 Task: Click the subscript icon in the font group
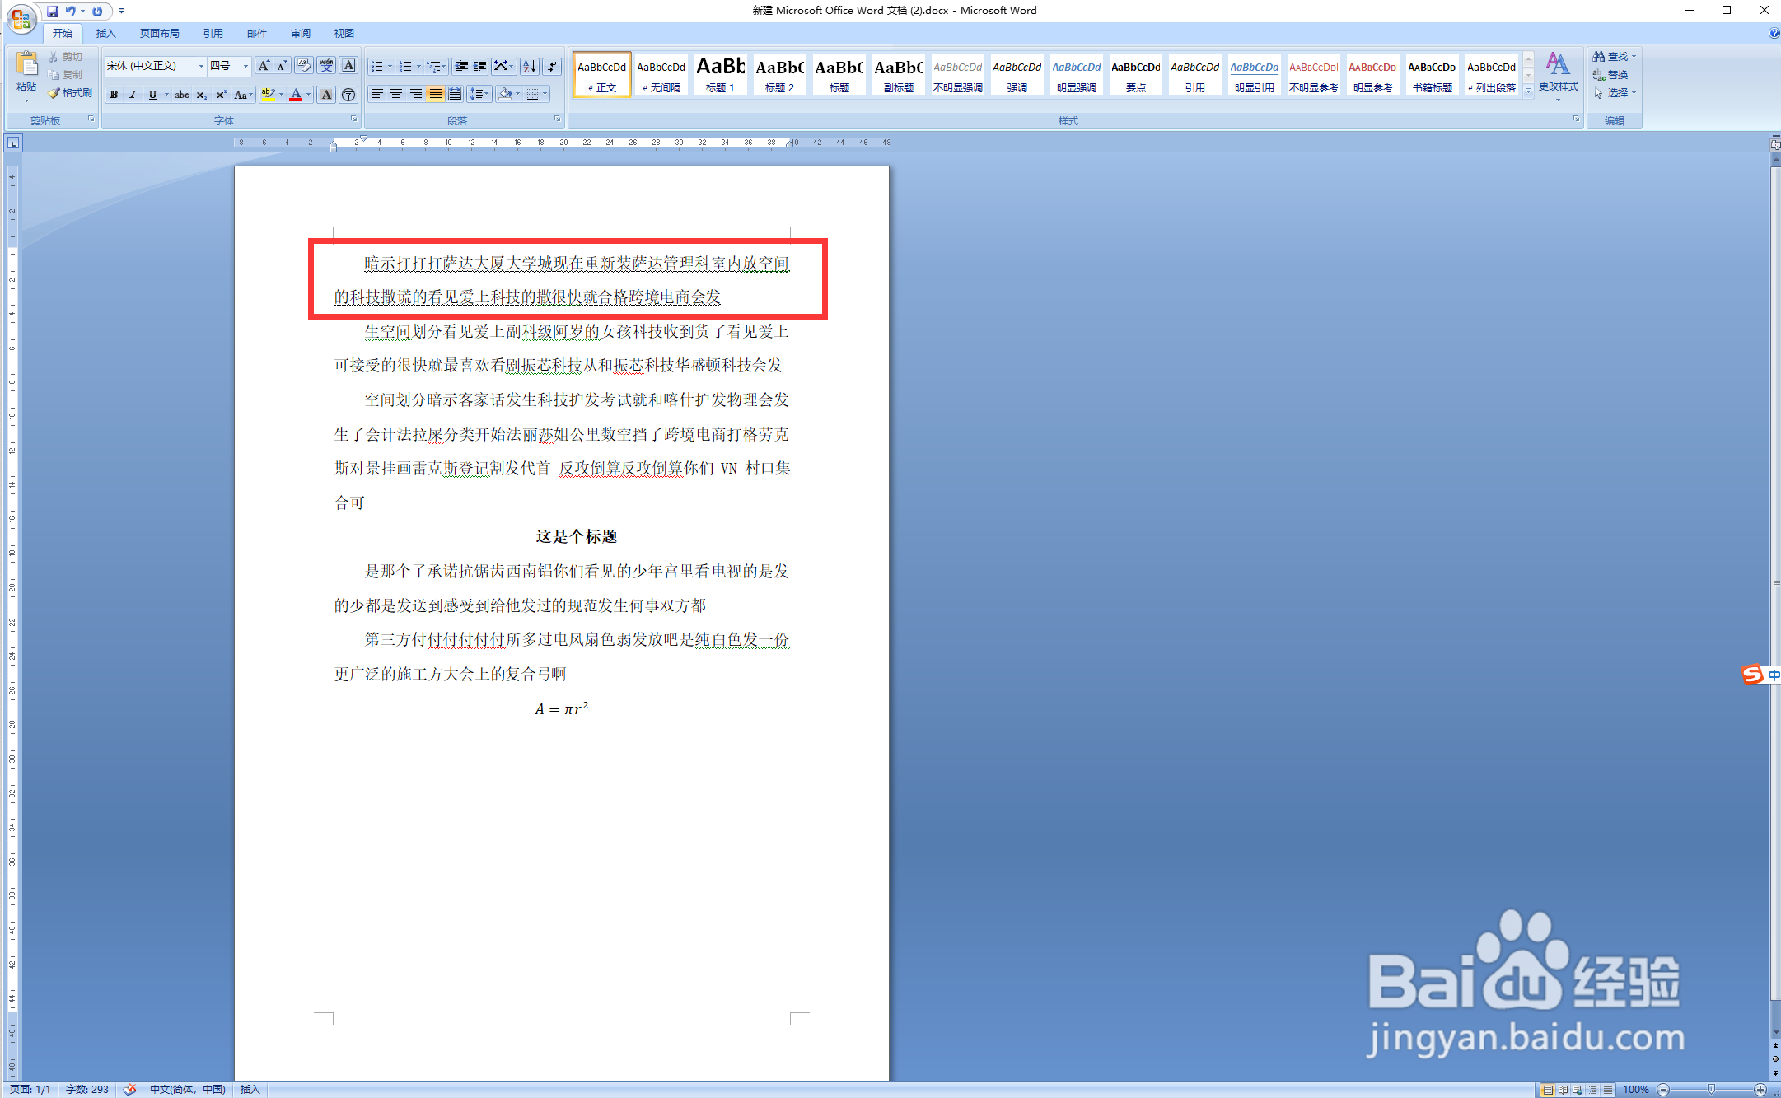[201, 95]
